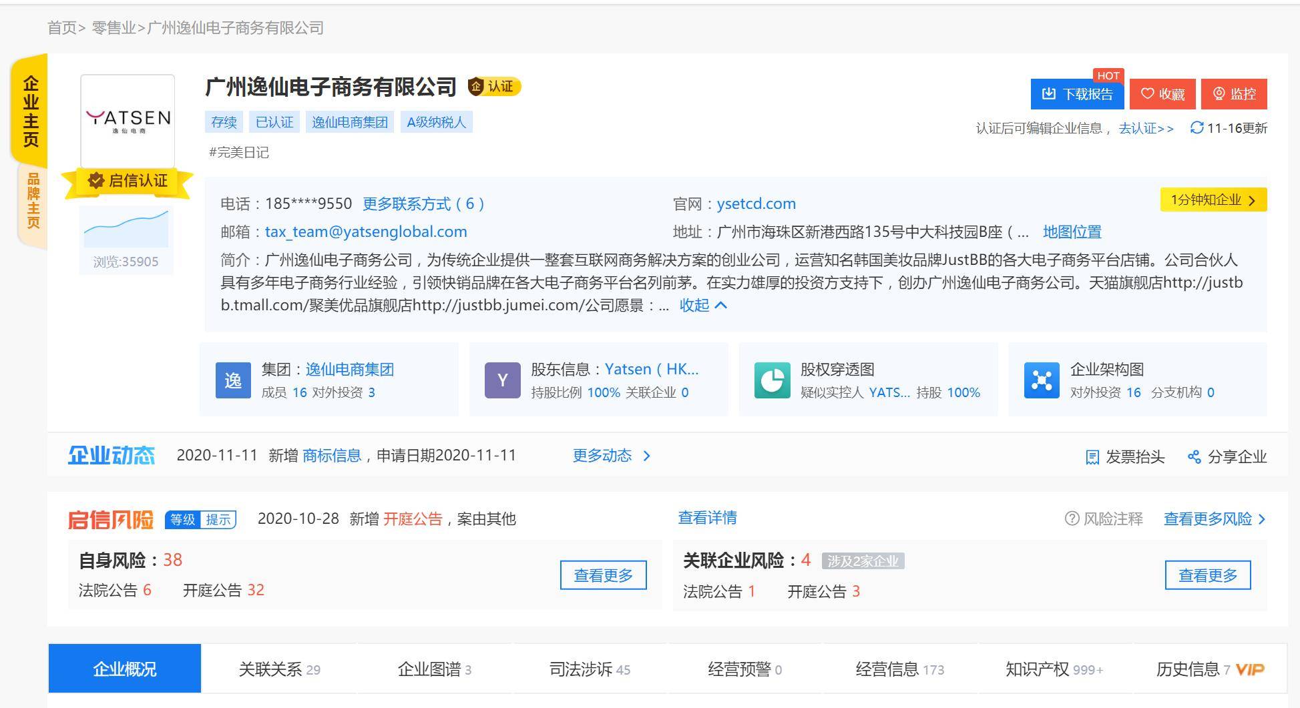The image size is (1300, 708).
Task: Expand 更多动态 chevron link
Action: pyautogui.click(x=612, y=455)
